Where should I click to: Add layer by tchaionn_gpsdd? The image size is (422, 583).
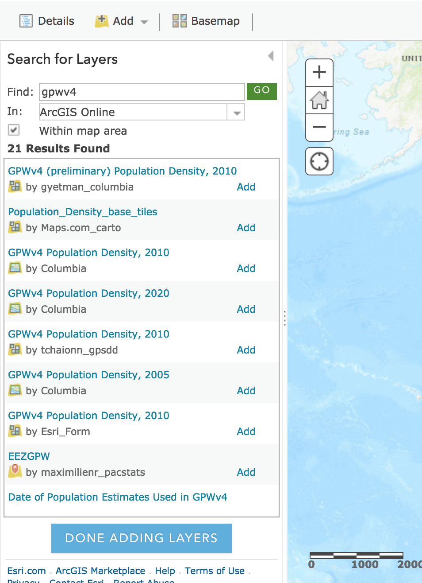246,350
